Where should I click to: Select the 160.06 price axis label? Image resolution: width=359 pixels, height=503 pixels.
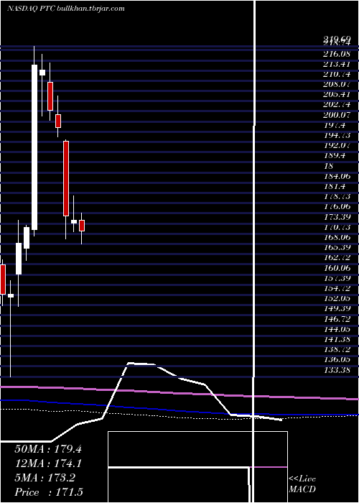pos(337,268)
